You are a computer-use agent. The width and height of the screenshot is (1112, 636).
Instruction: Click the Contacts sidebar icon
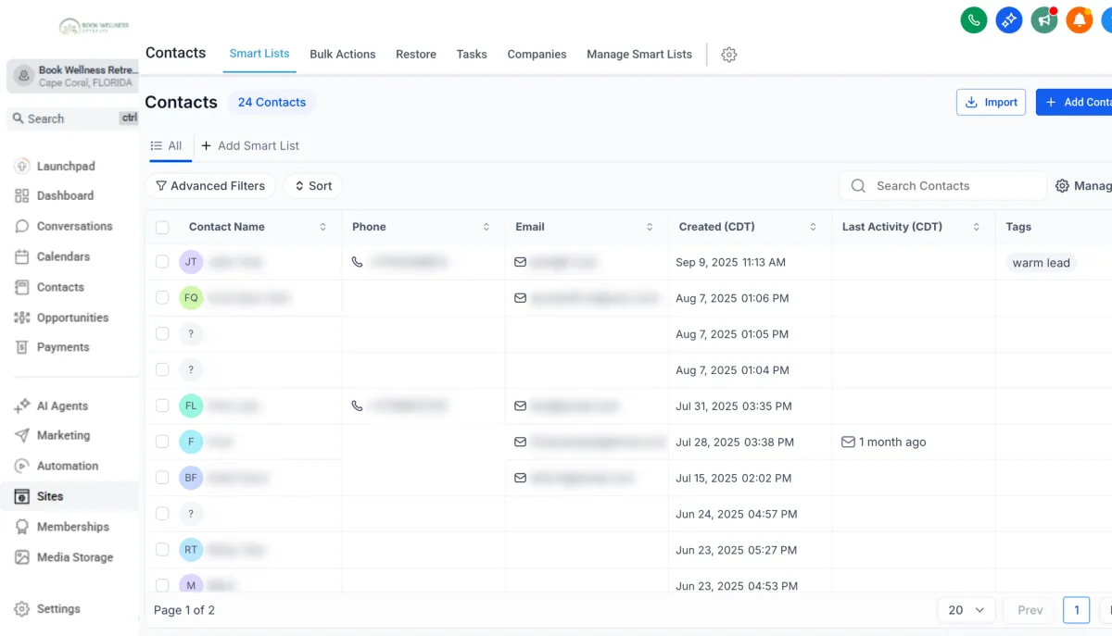pyautogui.click(x=22, y=287)
